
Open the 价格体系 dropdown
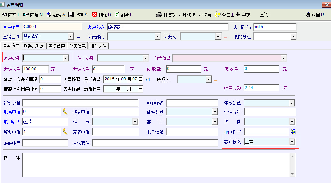coord(283,58)
